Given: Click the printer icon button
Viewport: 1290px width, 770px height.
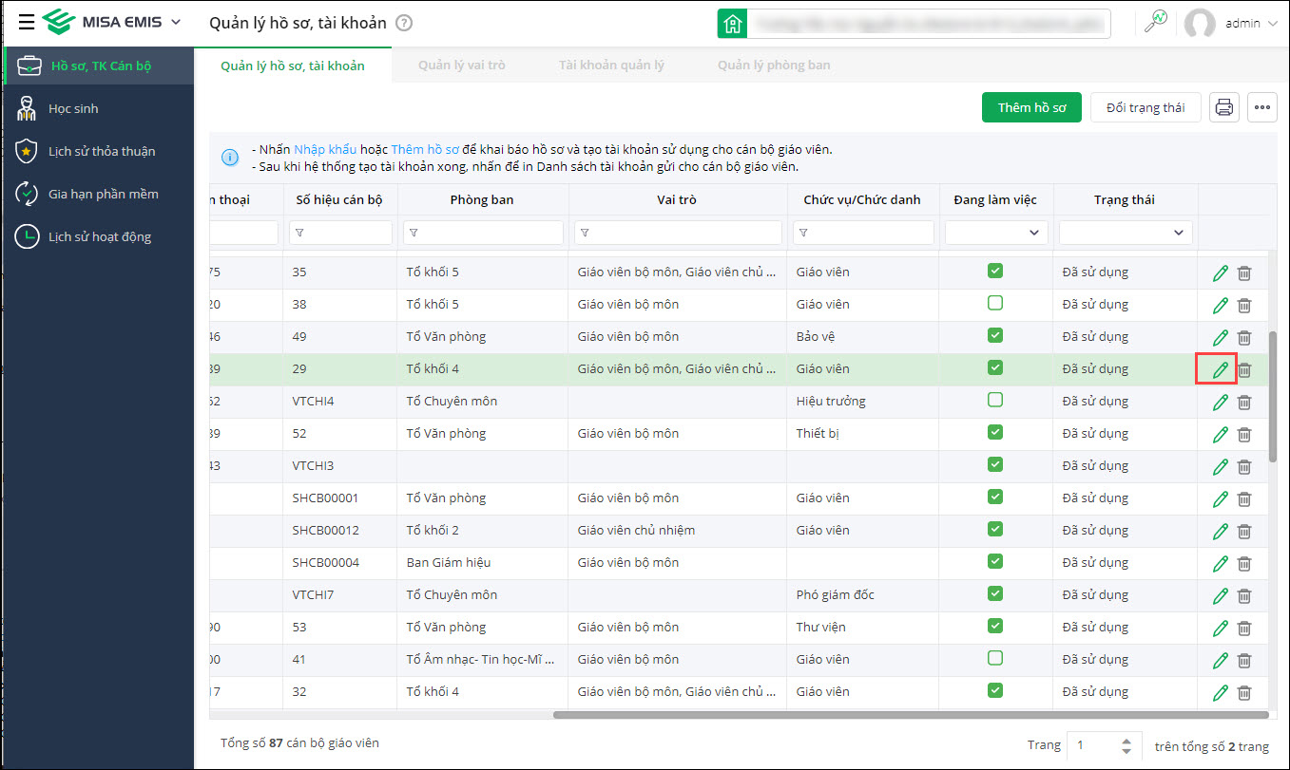Looking at the screenshot, I should tap(1224, 107).
